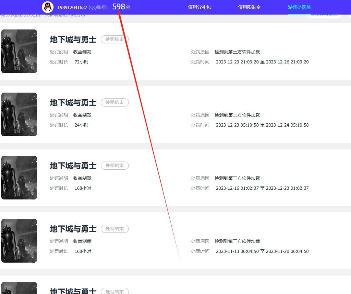This screenshot has height=294, width=351.
Task: Click the QQ account number 198912041637
Action: [x=72, y=7]
